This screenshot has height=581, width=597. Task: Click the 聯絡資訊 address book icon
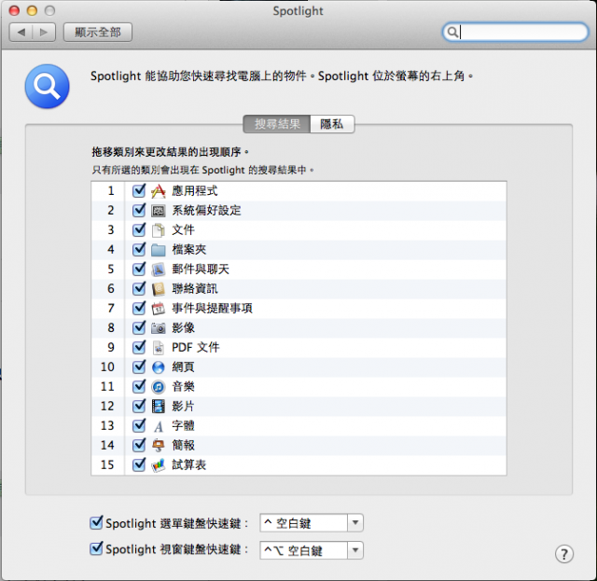point(159,289)
